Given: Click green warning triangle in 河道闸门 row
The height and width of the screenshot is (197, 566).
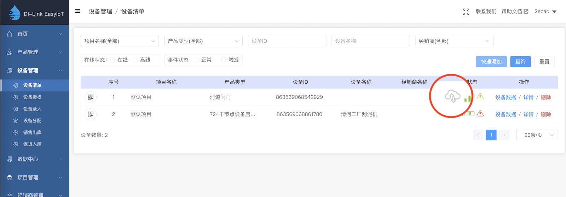Looking at the screenshot, I should (480, 96).
